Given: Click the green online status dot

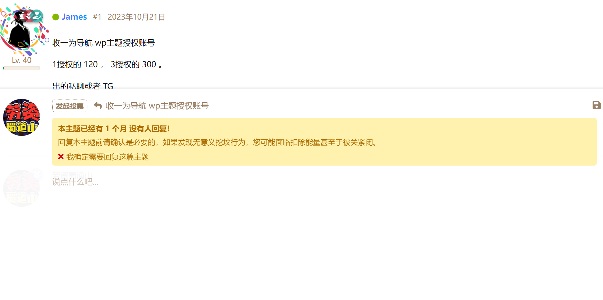Looking at the screenshot, I should click(56, 17).
